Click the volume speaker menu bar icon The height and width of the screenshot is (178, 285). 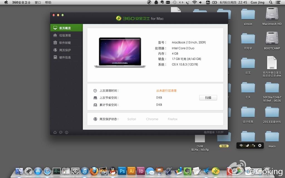201,2
